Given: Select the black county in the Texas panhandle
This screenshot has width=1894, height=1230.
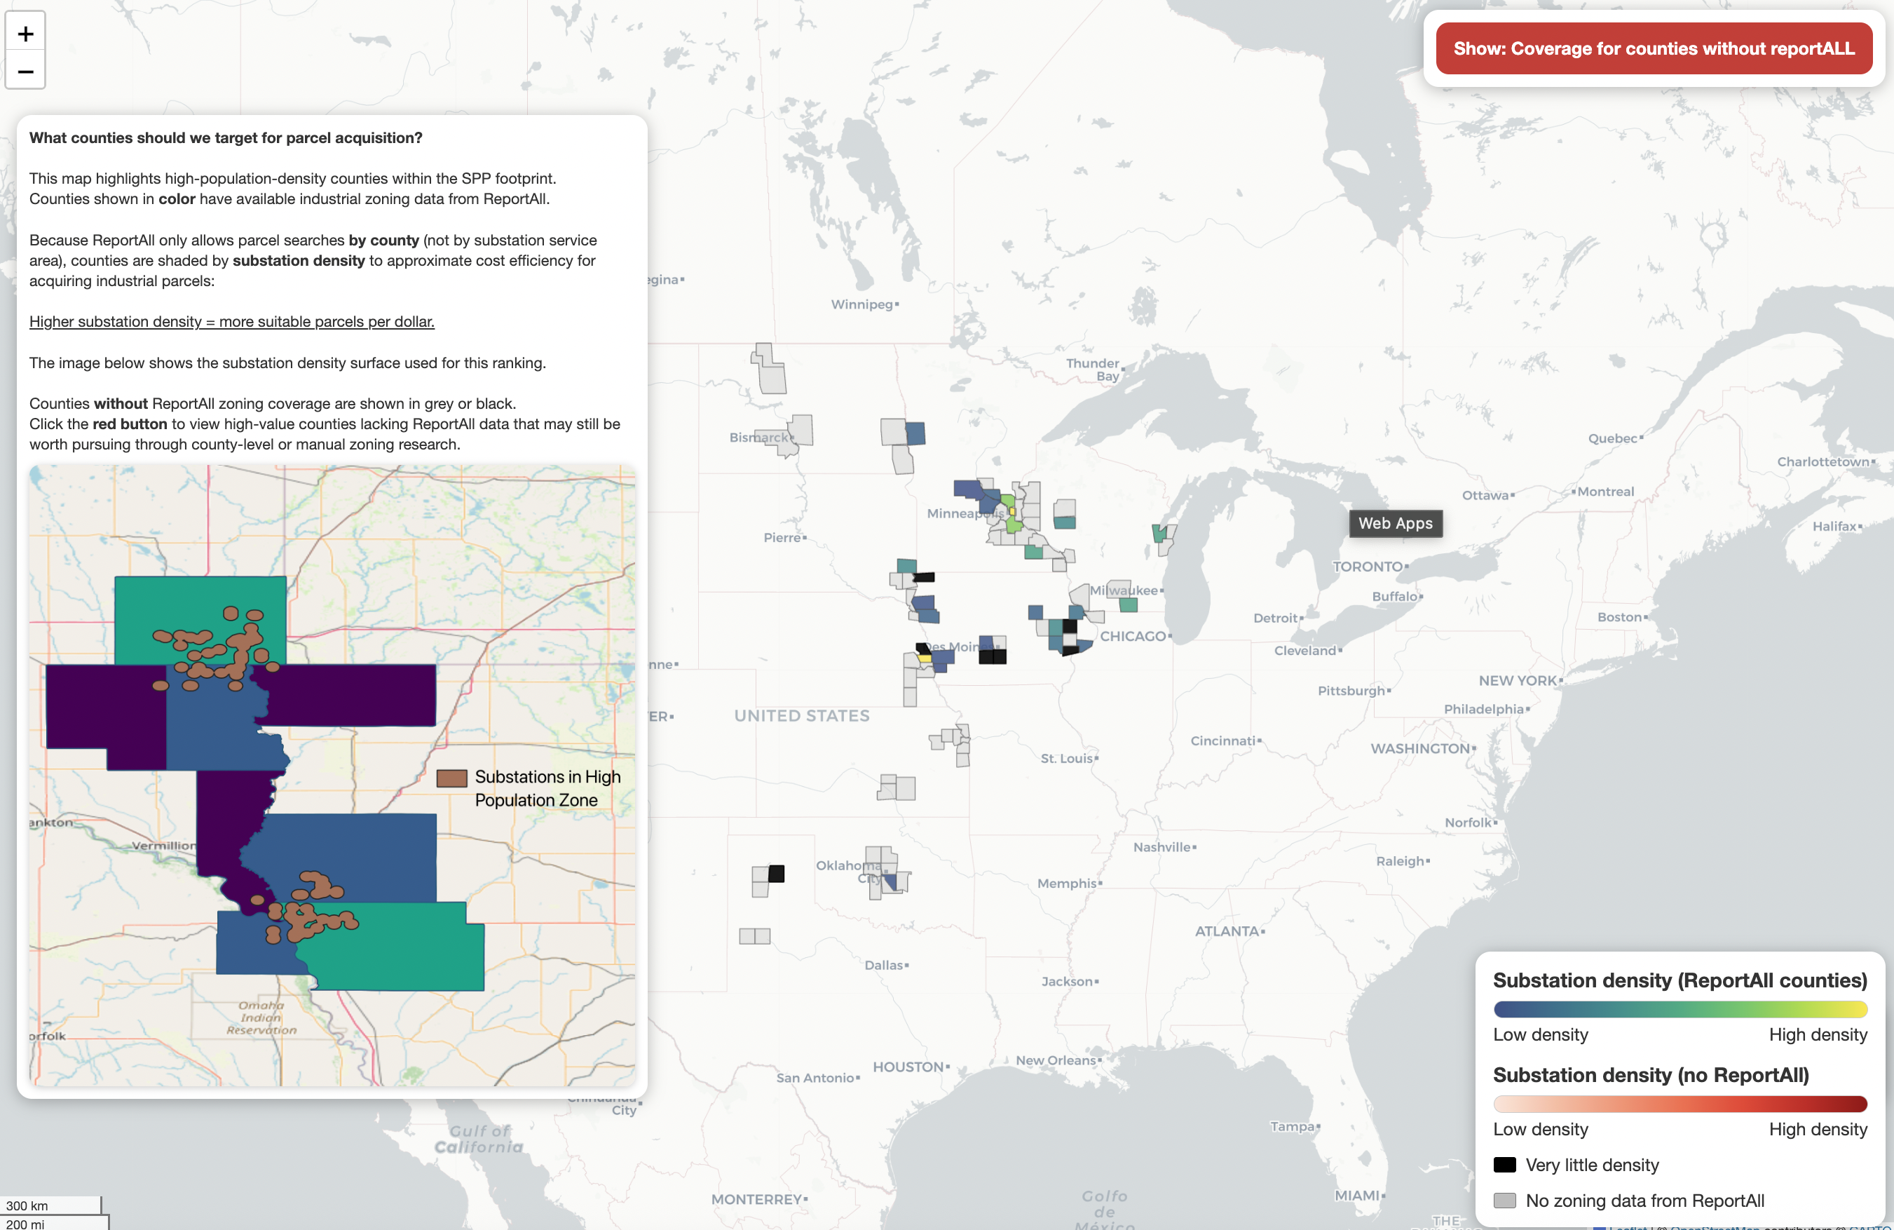Looking at the screenshot, I should 776,873.
